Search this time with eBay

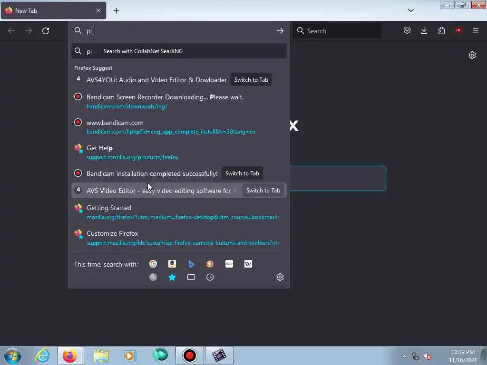[229, 264]
